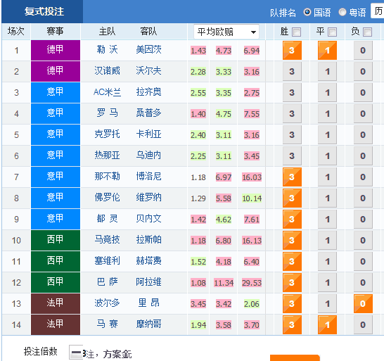Screen dimensions: 384x361
Task: Select loss (0) for match 7 那不勒
Action: (x=363, y=177)
